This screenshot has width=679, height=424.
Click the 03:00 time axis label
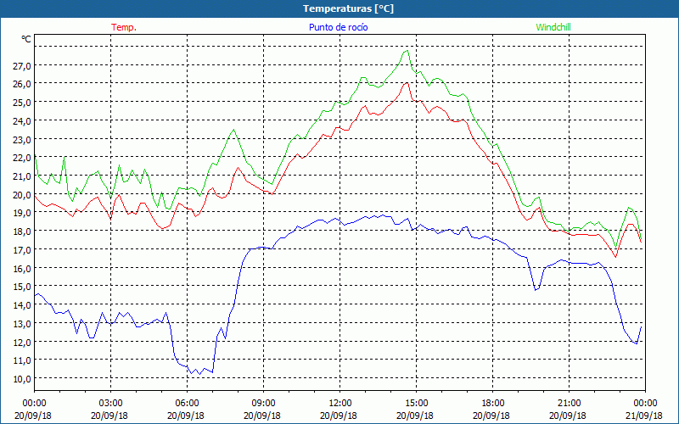coord(111,404)
